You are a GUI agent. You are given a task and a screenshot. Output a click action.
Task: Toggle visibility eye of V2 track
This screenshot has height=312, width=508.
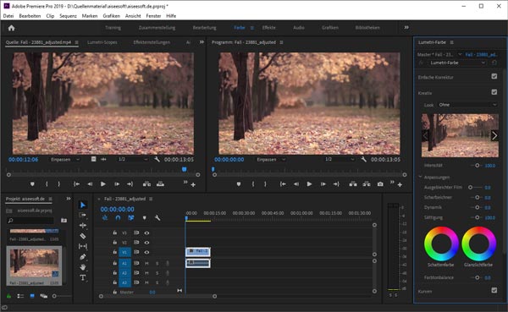click(x=146, y=243)
